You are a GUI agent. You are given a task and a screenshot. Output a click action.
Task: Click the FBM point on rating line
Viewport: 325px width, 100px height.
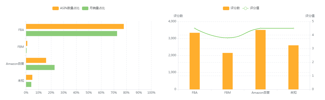tap(228, 38)
